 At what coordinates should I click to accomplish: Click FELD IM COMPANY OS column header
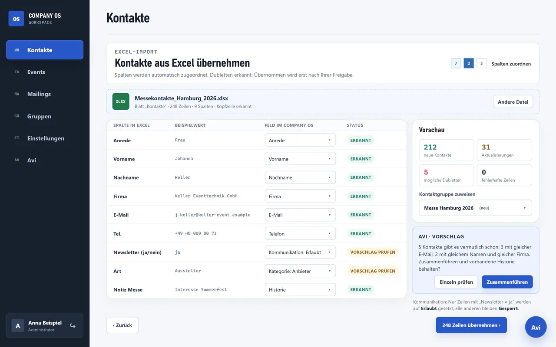click(x=289, y=125)
